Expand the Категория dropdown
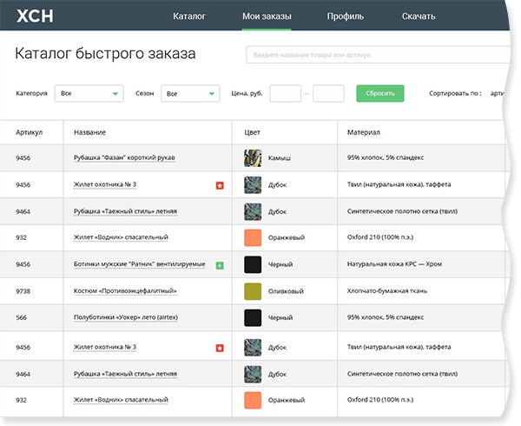The height and width of the screenshot is (426, 521). [89, 93]
